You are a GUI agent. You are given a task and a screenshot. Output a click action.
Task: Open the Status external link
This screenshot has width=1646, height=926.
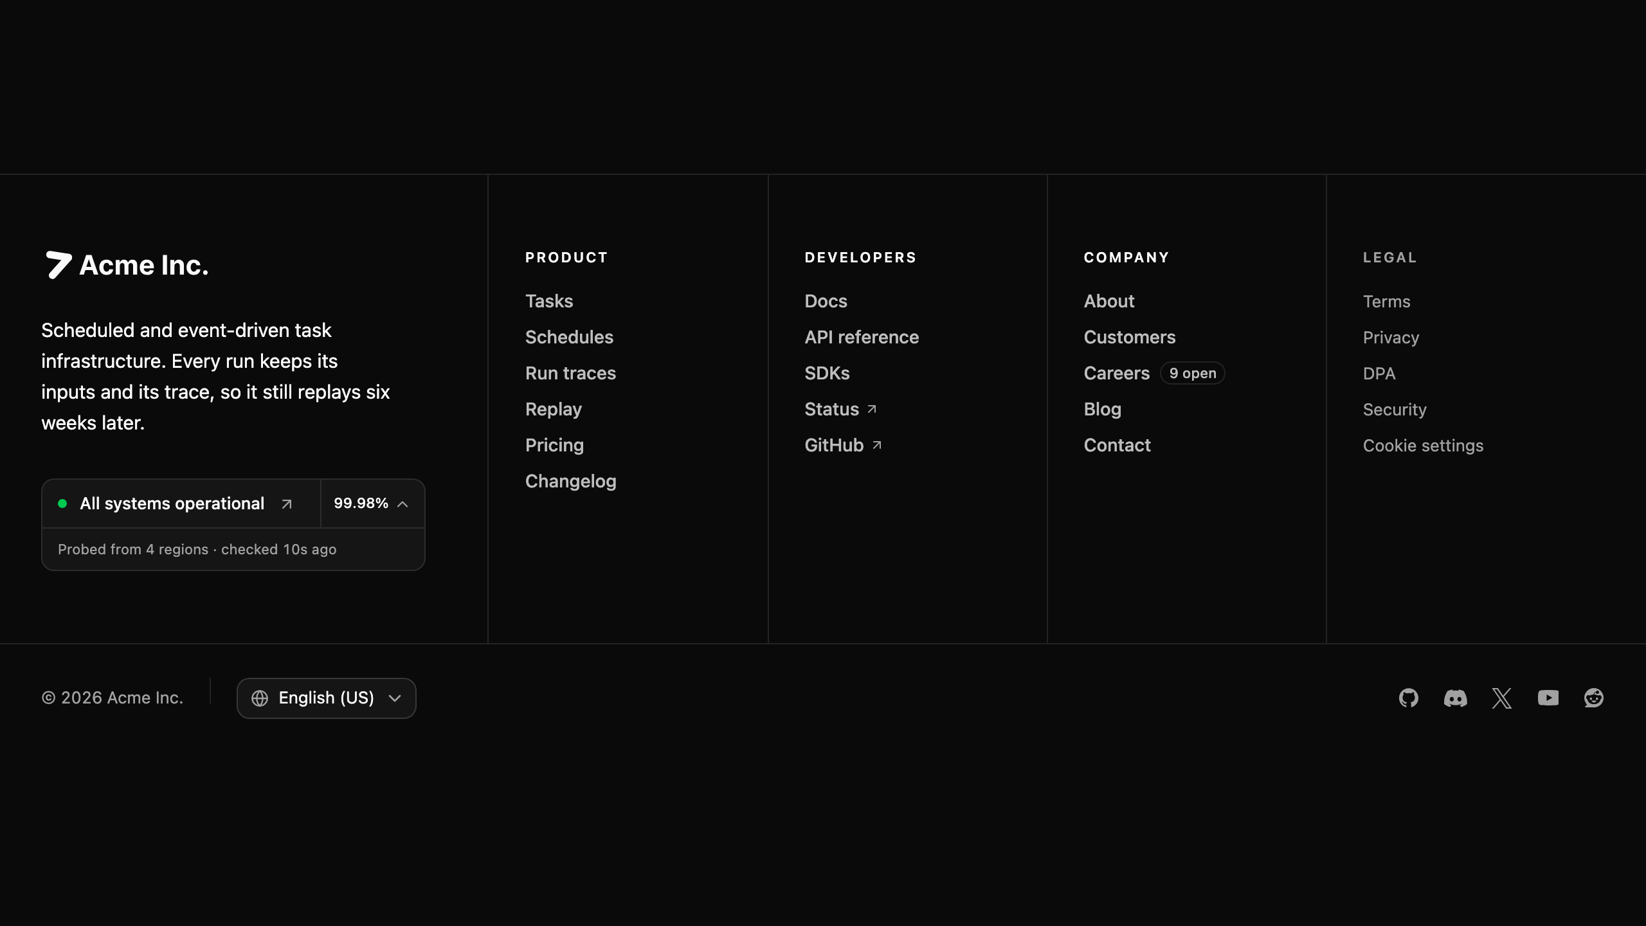pyautogui.click(x=840, y=409)
